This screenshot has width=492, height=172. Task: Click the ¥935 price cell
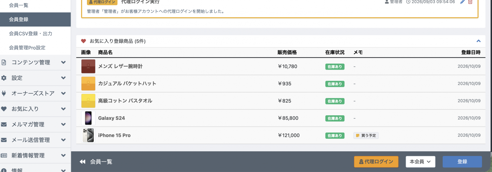[285, 84]
